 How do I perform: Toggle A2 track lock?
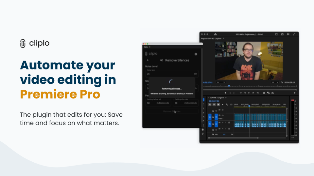point(213,130)
